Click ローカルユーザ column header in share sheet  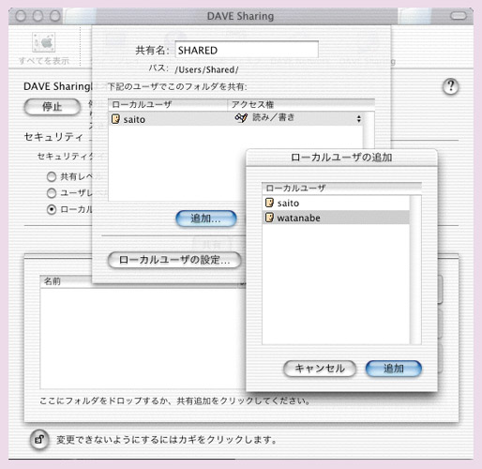pos(168,104)
